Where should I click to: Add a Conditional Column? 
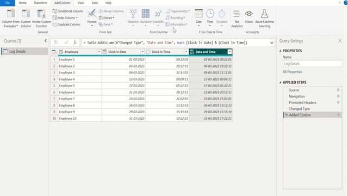tap(68, 11)
